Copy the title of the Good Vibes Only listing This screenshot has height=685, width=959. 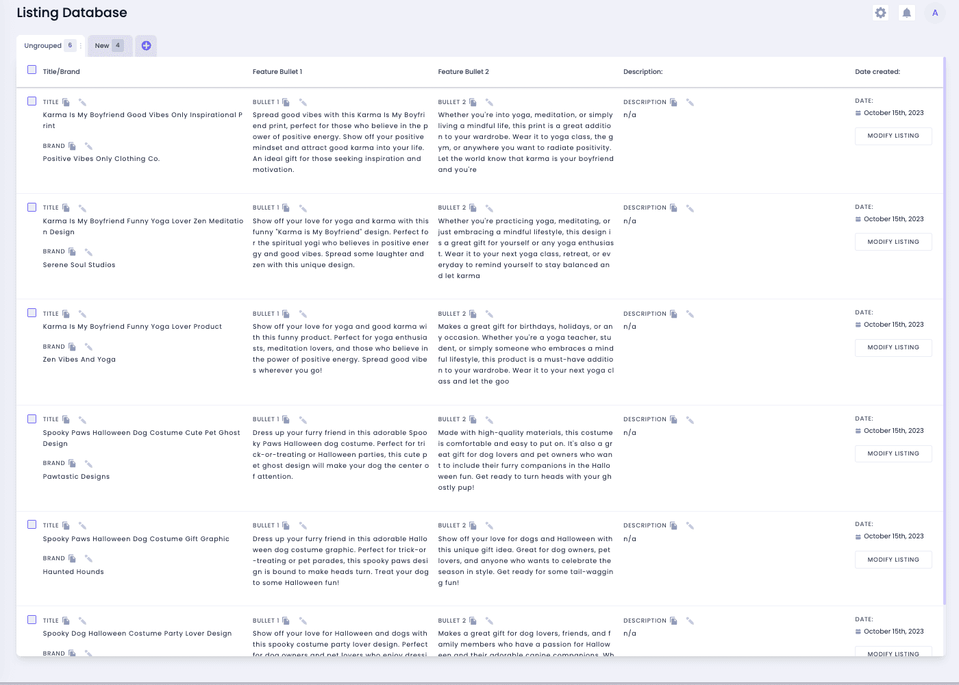click(x=65, y=101)
